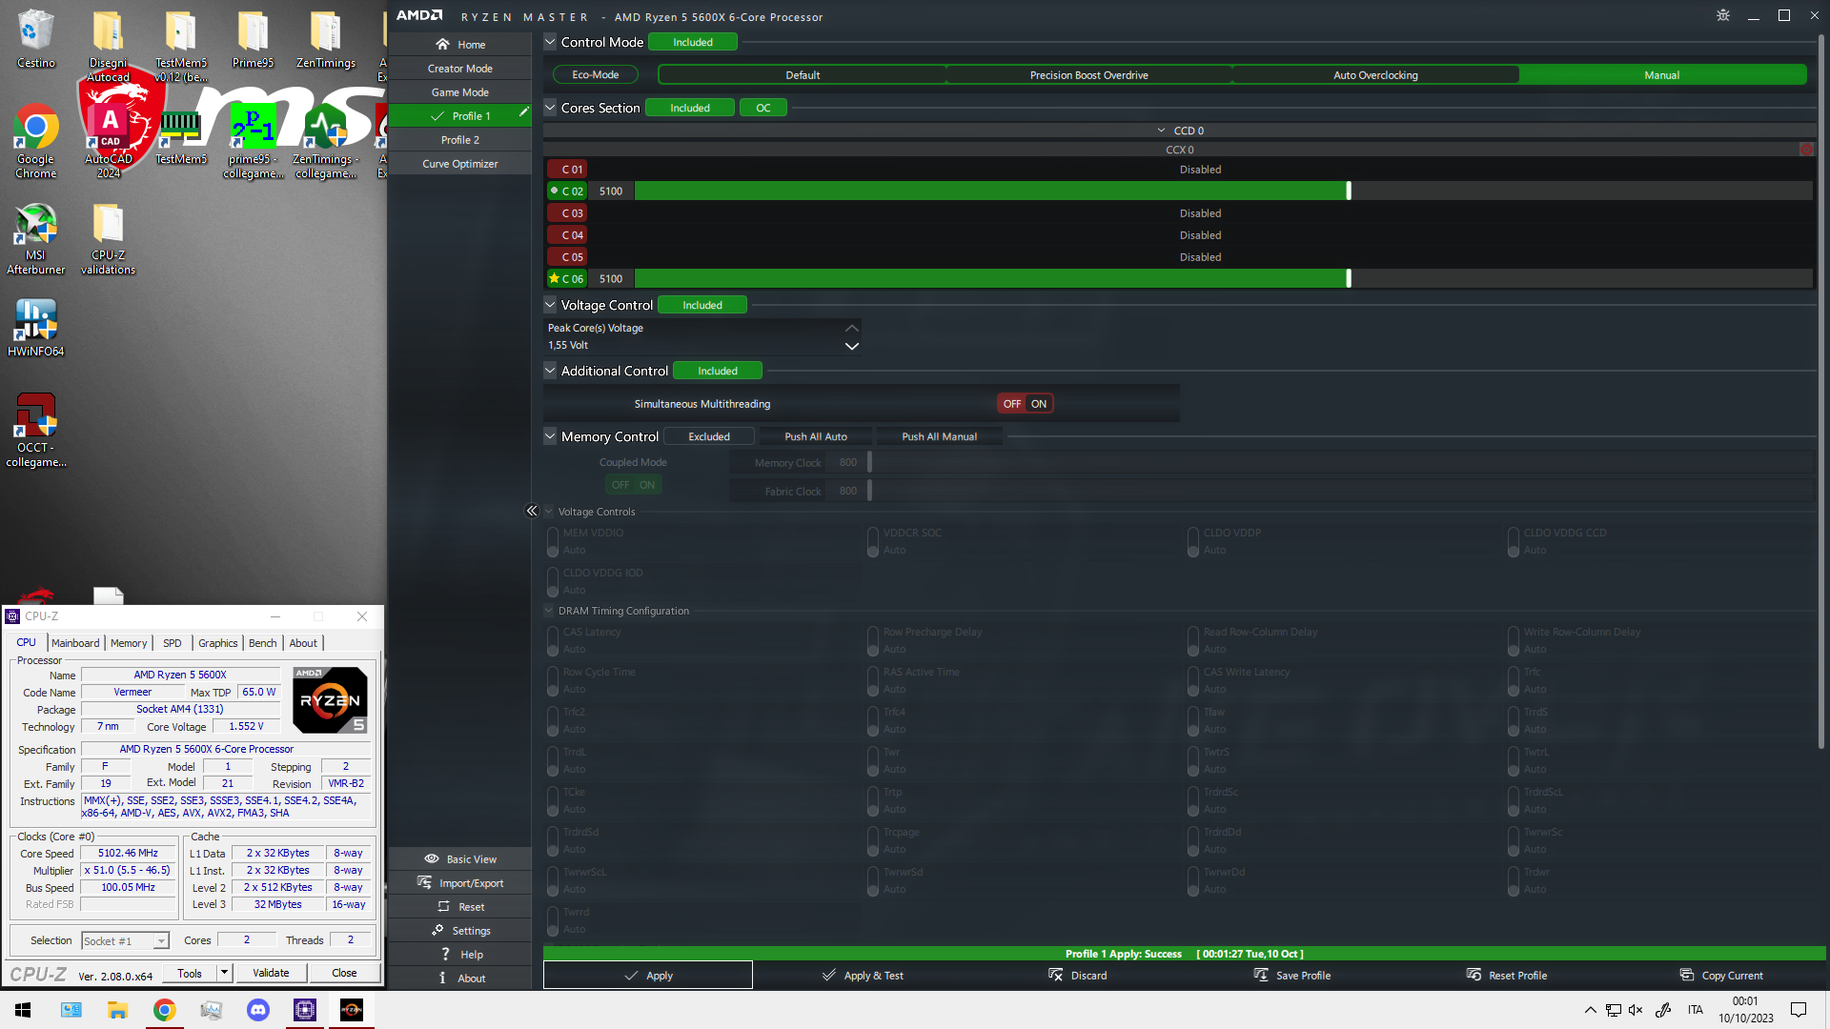This screenshot has height=1029, width=1830.
Task: Select Game Mode in the sidebar
Action: point(460,92)
